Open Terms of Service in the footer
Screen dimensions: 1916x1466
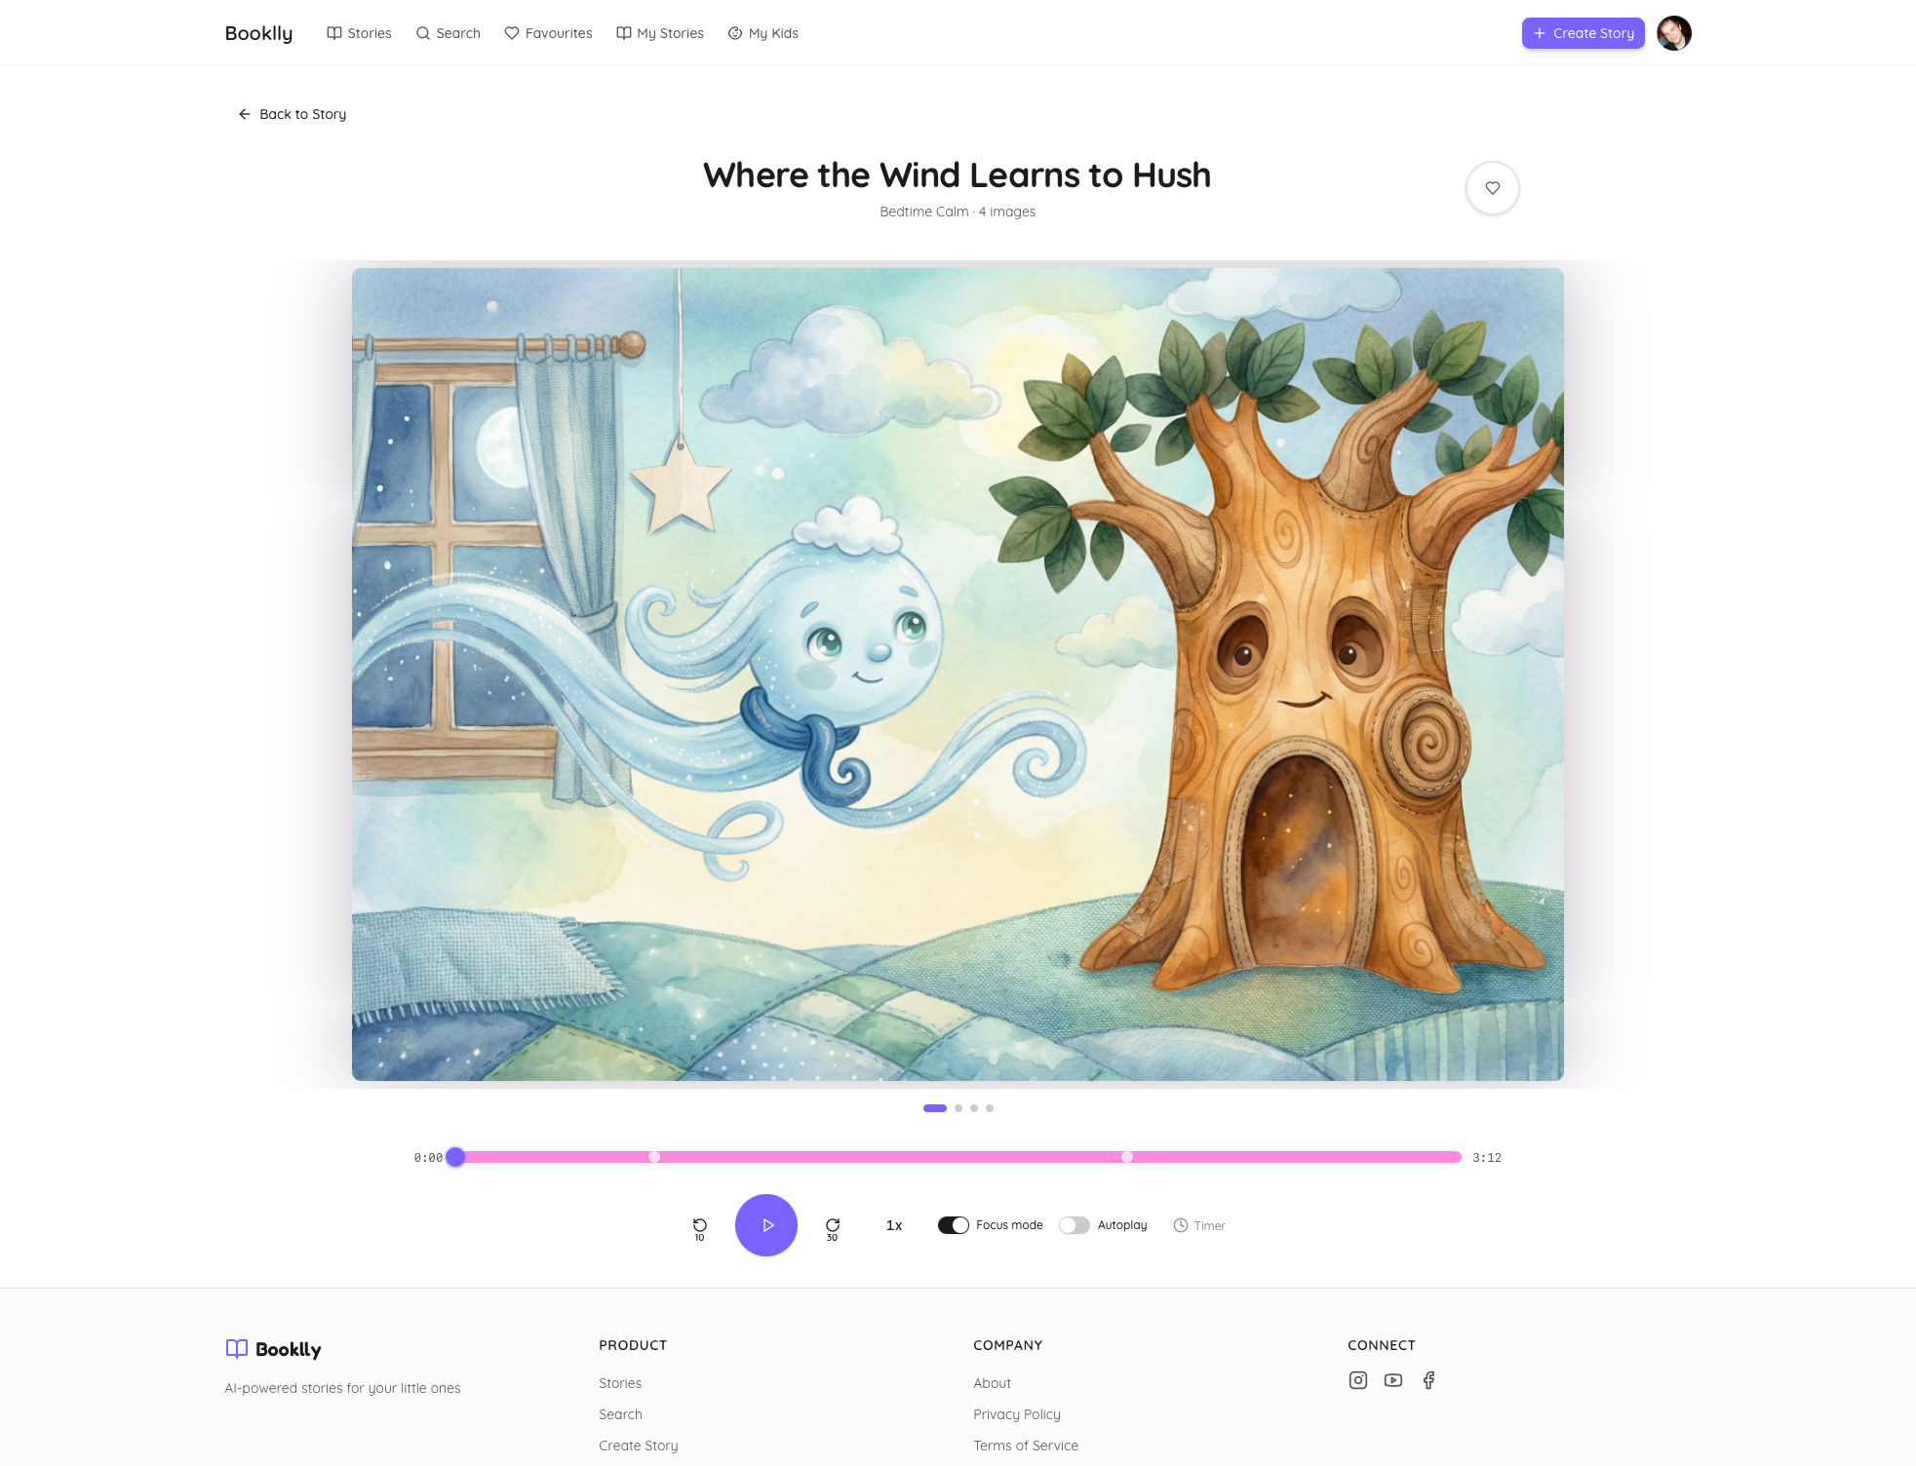click(x=1025, y=1445)
